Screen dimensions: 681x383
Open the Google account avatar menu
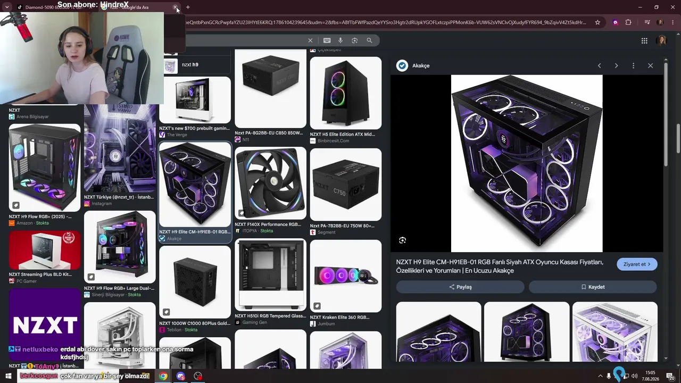coord(662,40)
